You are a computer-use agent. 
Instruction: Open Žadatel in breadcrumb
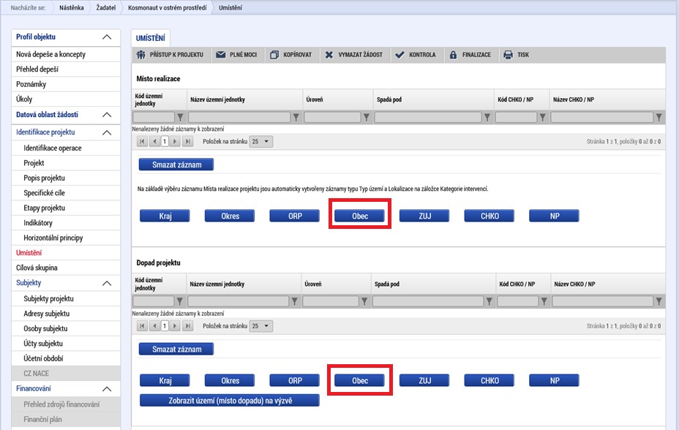(106, 8)
